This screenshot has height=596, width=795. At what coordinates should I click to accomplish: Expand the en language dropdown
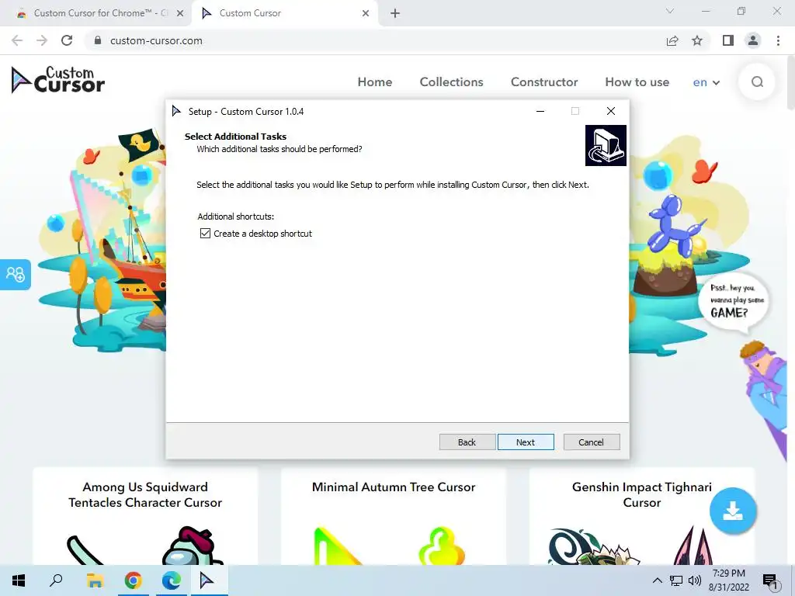click(x=706, y=82)
